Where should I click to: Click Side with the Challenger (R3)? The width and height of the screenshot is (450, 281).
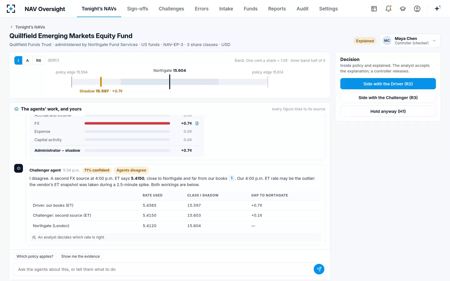tap(388, 97)
